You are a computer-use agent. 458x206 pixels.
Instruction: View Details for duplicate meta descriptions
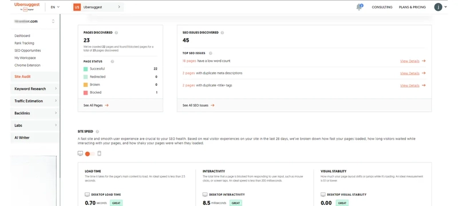[409, 73]
